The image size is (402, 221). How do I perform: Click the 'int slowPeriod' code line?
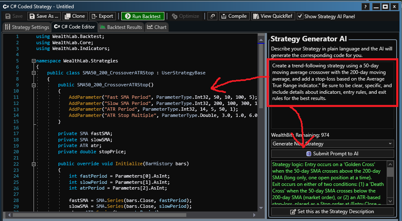119,182
